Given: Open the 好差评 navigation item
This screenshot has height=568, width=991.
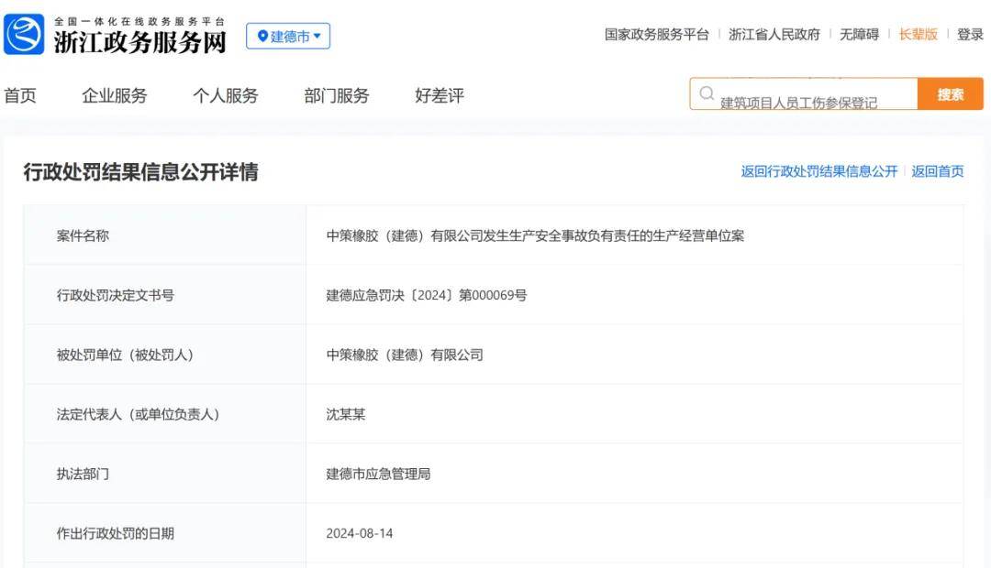Looking at the screenshot, I should (x=440, y=95).
